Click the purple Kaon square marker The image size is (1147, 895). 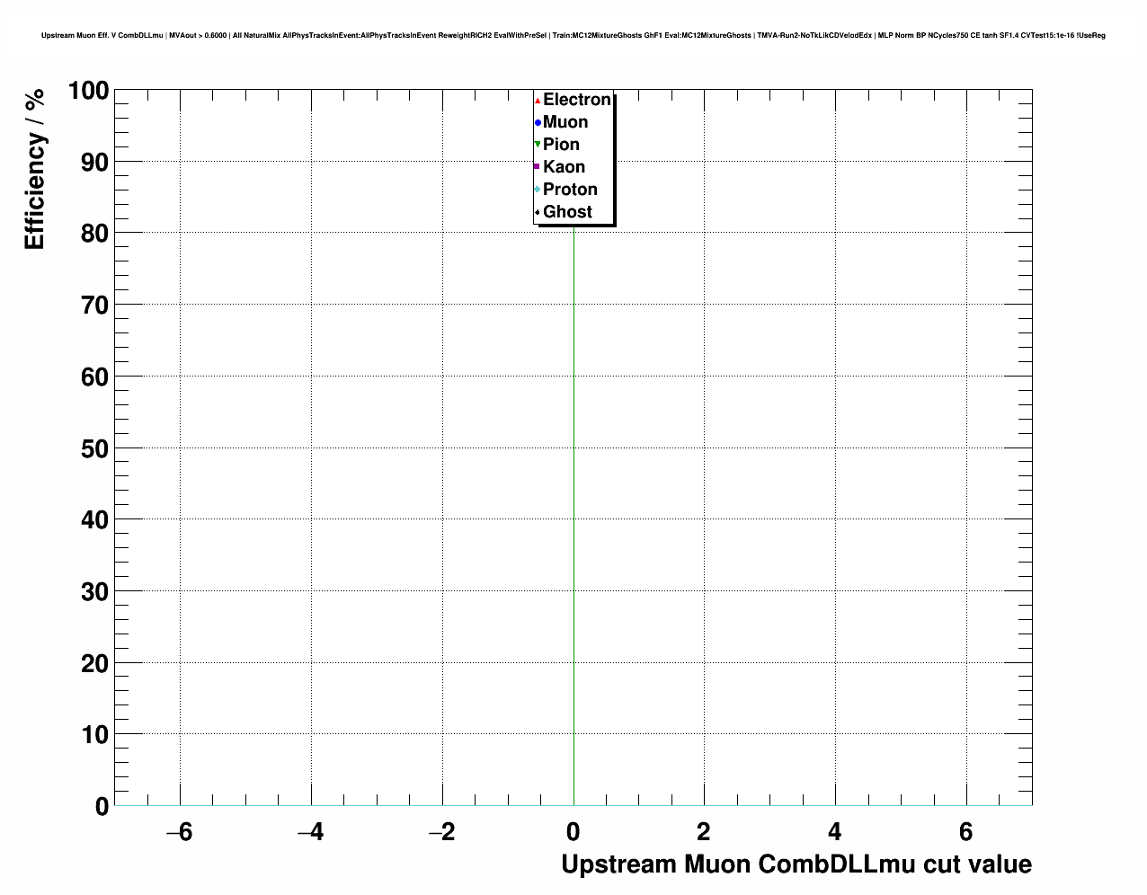(x=538, y=167)
